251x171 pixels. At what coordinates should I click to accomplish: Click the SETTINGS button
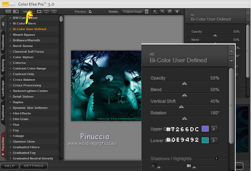(x=34, y=166)
